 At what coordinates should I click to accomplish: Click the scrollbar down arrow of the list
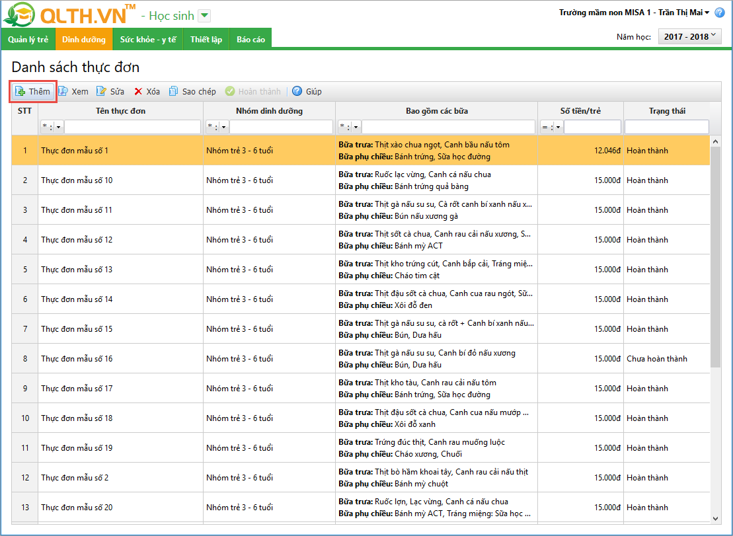716,519
